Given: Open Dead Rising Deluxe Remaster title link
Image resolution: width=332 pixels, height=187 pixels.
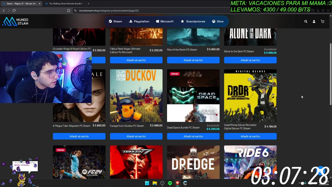Looking at the screenshot, I should point(240,127).
